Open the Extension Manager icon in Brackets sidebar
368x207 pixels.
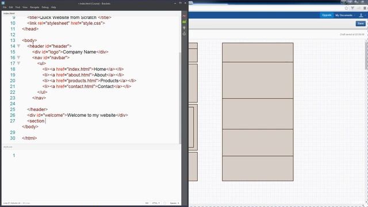click(184, 22)
